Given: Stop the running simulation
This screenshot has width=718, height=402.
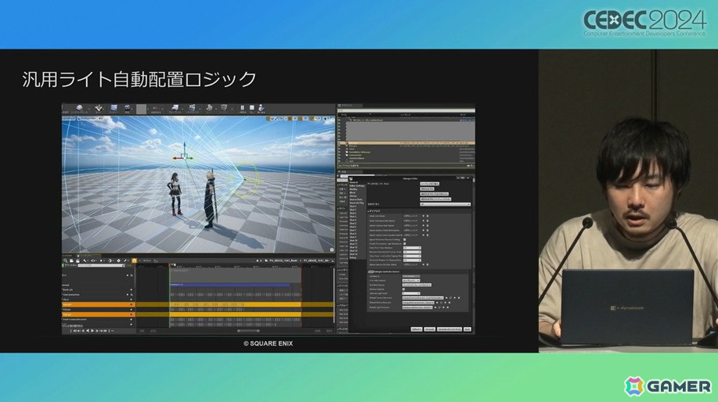Looking at the screenshot, I should pyautogui.click(x=252, y=109).
